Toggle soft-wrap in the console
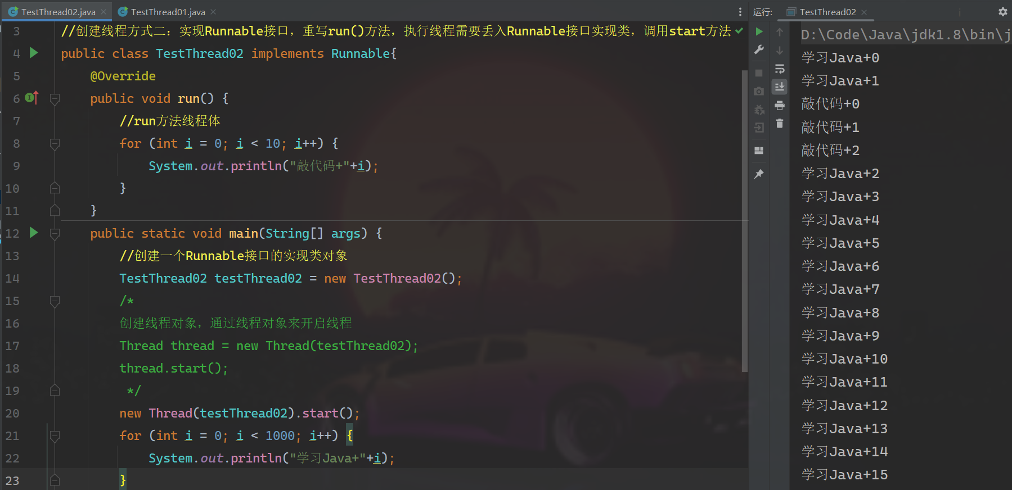The image size is (1012, 490). coord(780,69)
